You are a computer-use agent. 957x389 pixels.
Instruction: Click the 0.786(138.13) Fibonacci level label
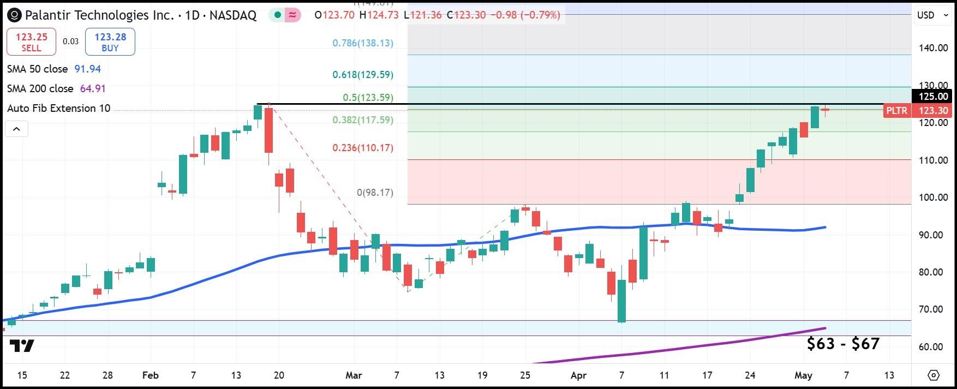click(x=363, y=43)
